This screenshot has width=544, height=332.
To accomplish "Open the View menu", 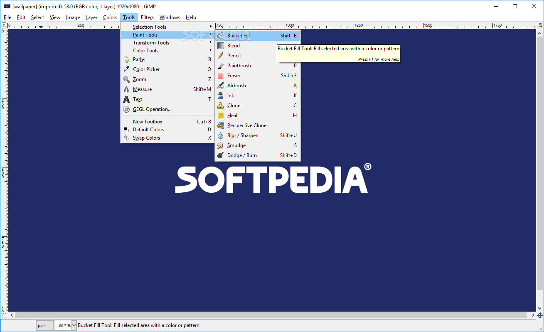I will coord(55,17).
